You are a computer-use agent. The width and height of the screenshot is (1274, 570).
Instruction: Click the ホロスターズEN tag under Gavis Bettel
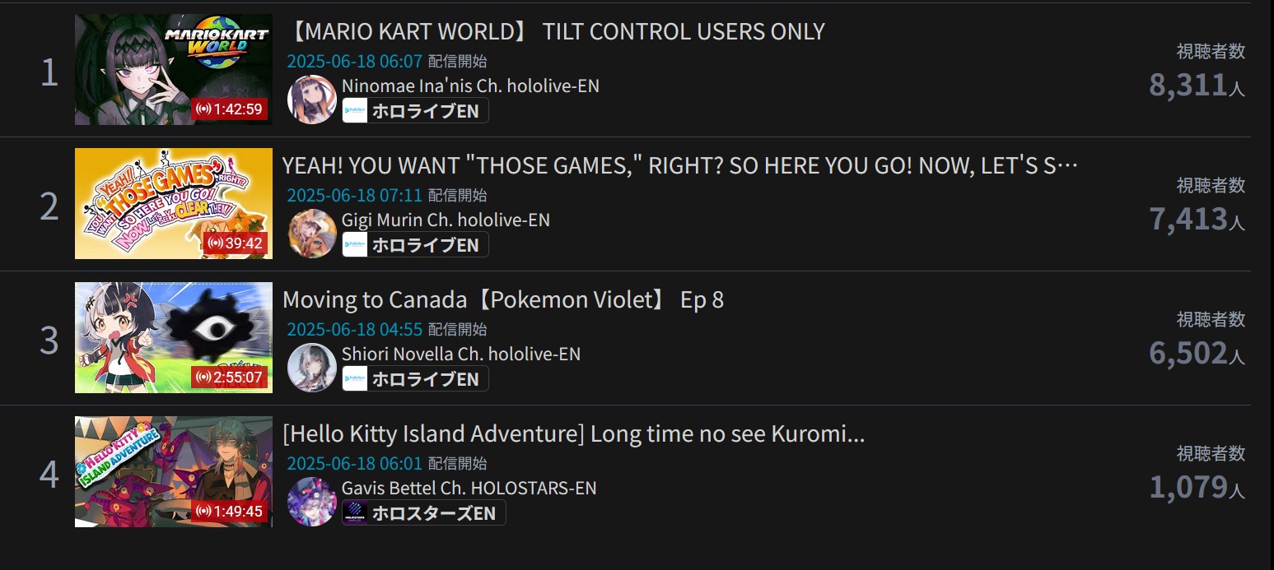coord(423,513)
